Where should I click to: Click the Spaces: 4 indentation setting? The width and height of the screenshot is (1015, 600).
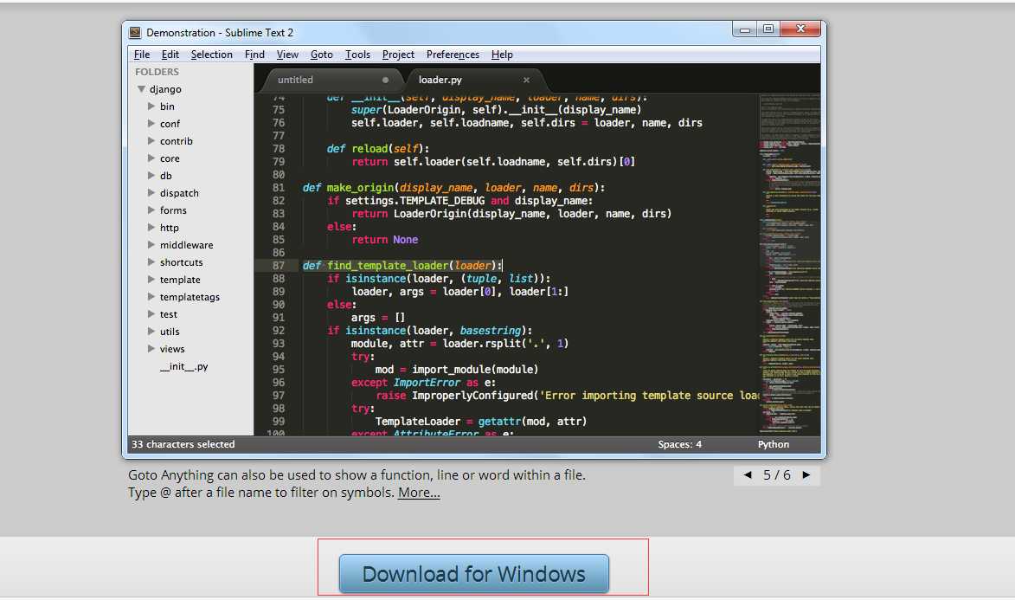(679, 444)
